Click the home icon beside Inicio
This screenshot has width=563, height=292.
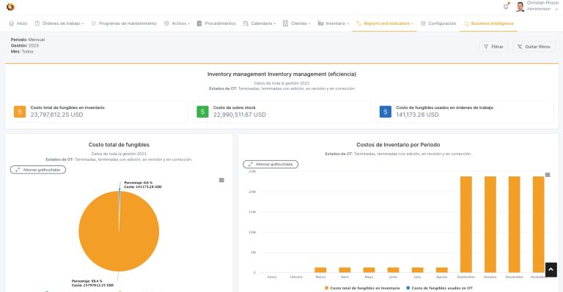pyautogui.click(x=12, y=23)
